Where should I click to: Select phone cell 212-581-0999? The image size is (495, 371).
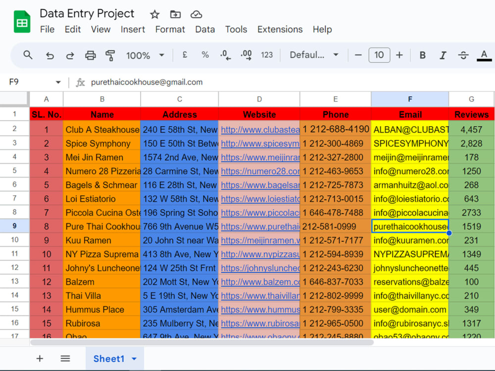coord(335,227)
